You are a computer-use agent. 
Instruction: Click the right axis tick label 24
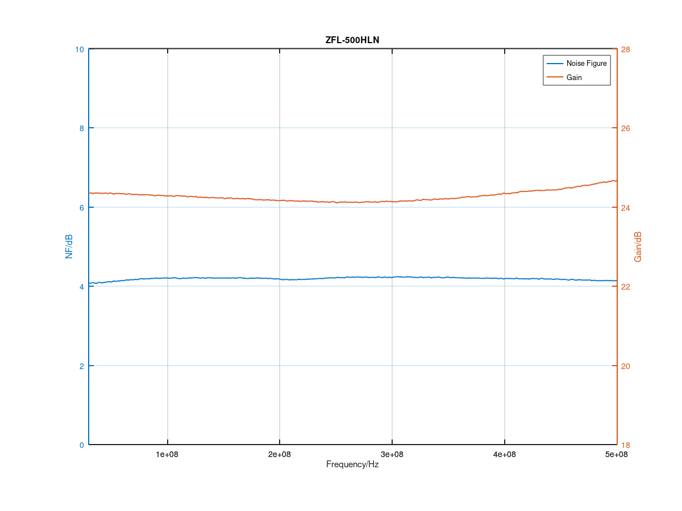coord(626,208)
